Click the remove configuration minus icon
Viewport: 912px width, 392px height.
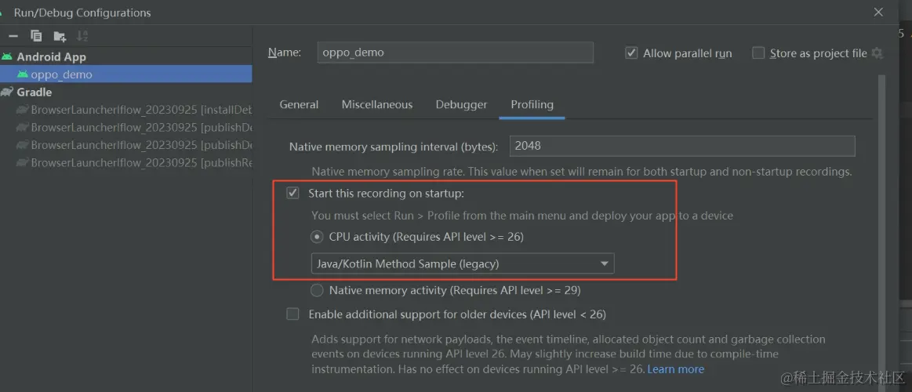coord(13,35)
